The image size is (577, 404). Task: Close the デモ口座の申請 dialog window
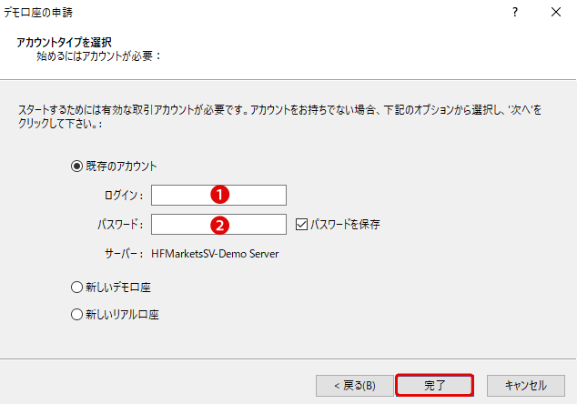click(x=556, y=13)
